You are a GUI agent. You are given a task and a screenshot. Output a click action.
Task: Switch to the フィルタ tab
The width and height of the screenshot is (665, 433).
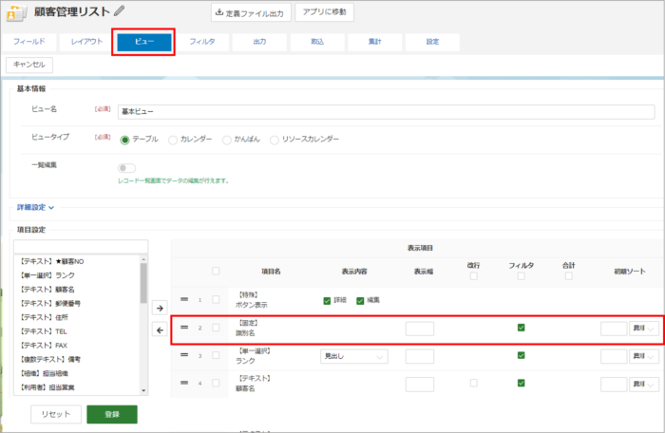[x=201, y=42]
